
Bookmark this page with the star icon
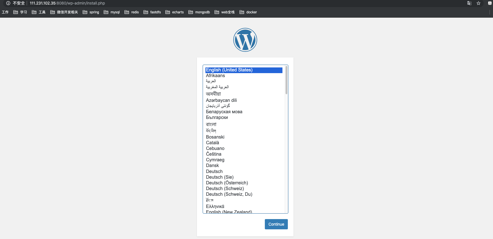click(479, 3)
